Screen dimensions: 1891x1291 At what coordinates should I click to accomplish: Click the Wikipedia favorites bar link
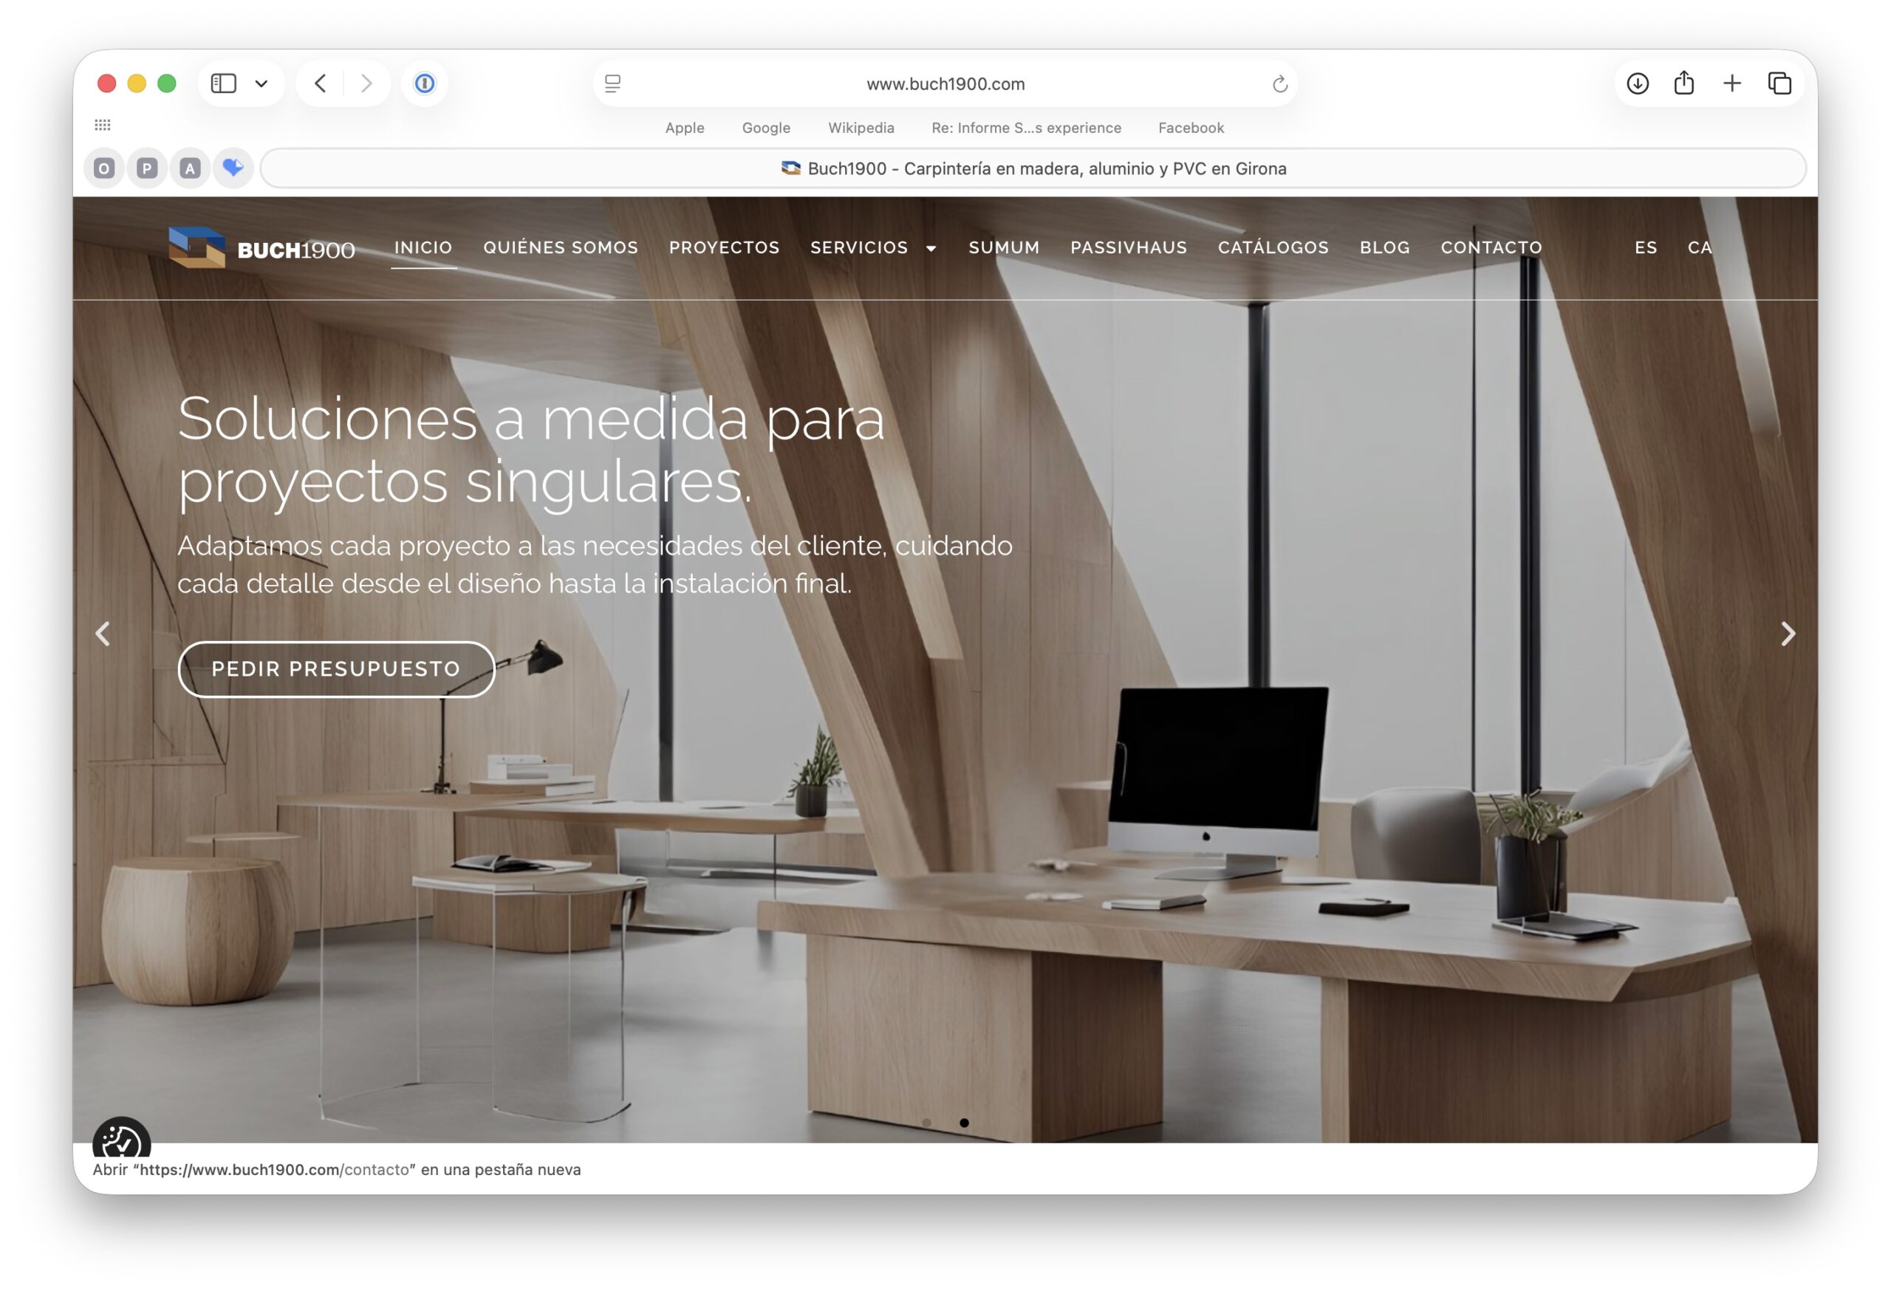[x=861, y=128]
